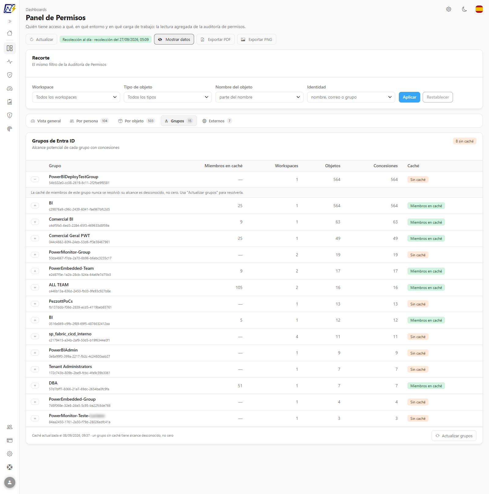Collapse the PowerBIDeployTestGroup row

pyautogui.click(x=35, y=179)
